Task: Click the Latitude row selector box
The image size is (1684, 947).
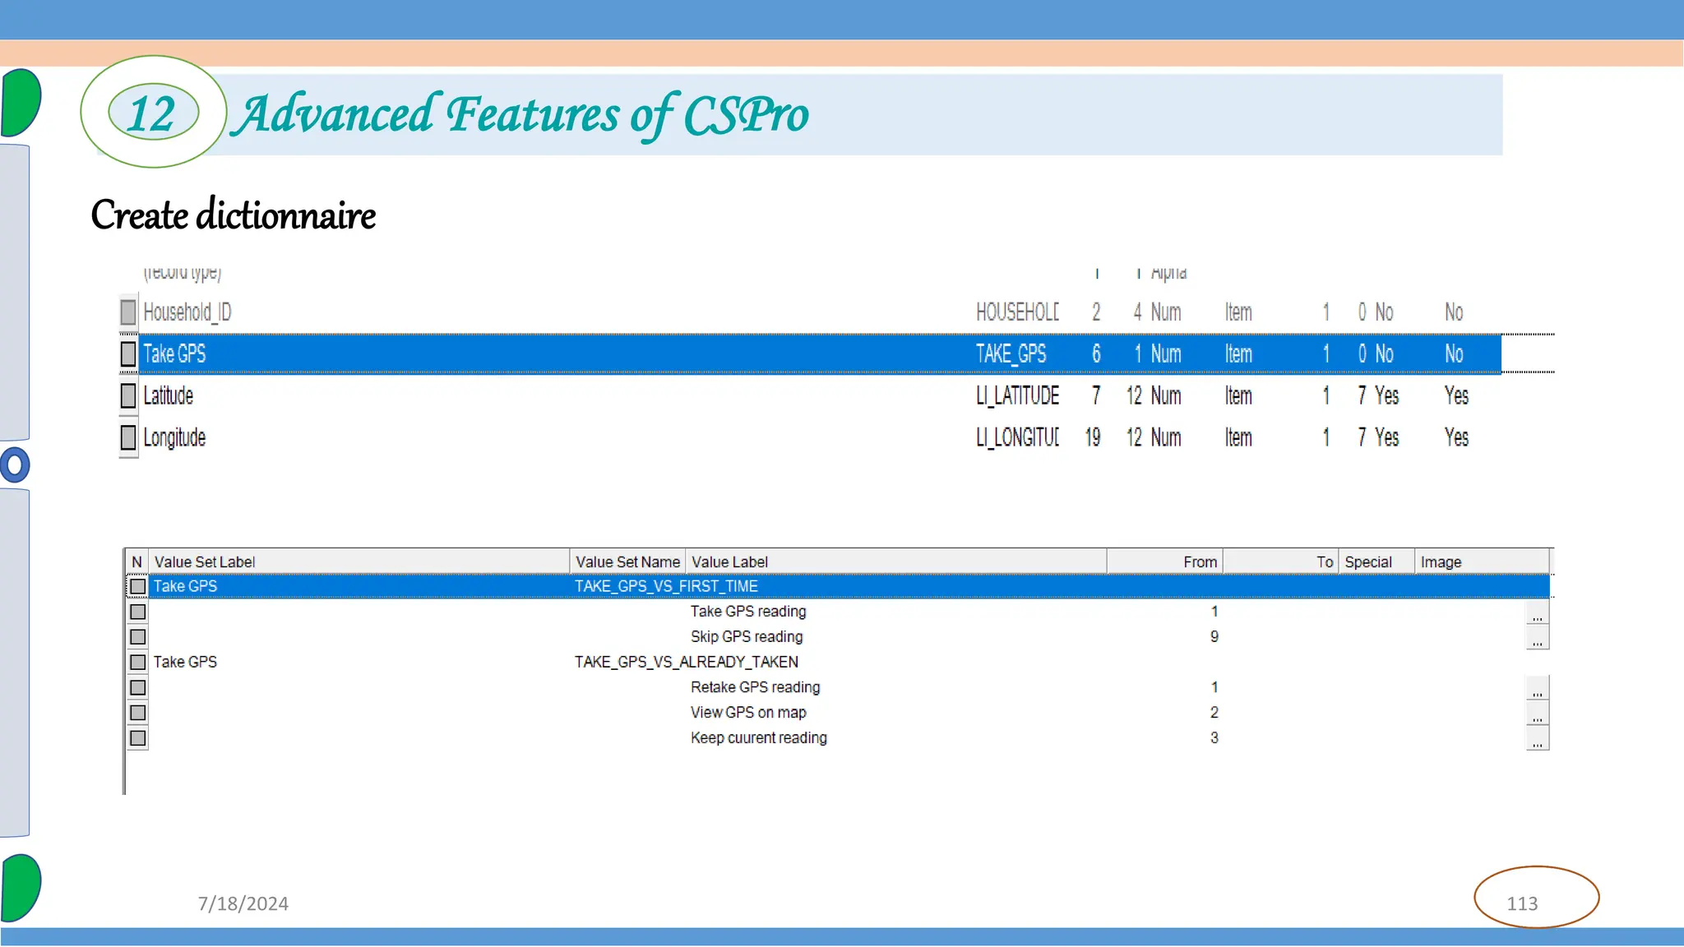Action: (x=128, y=396)
